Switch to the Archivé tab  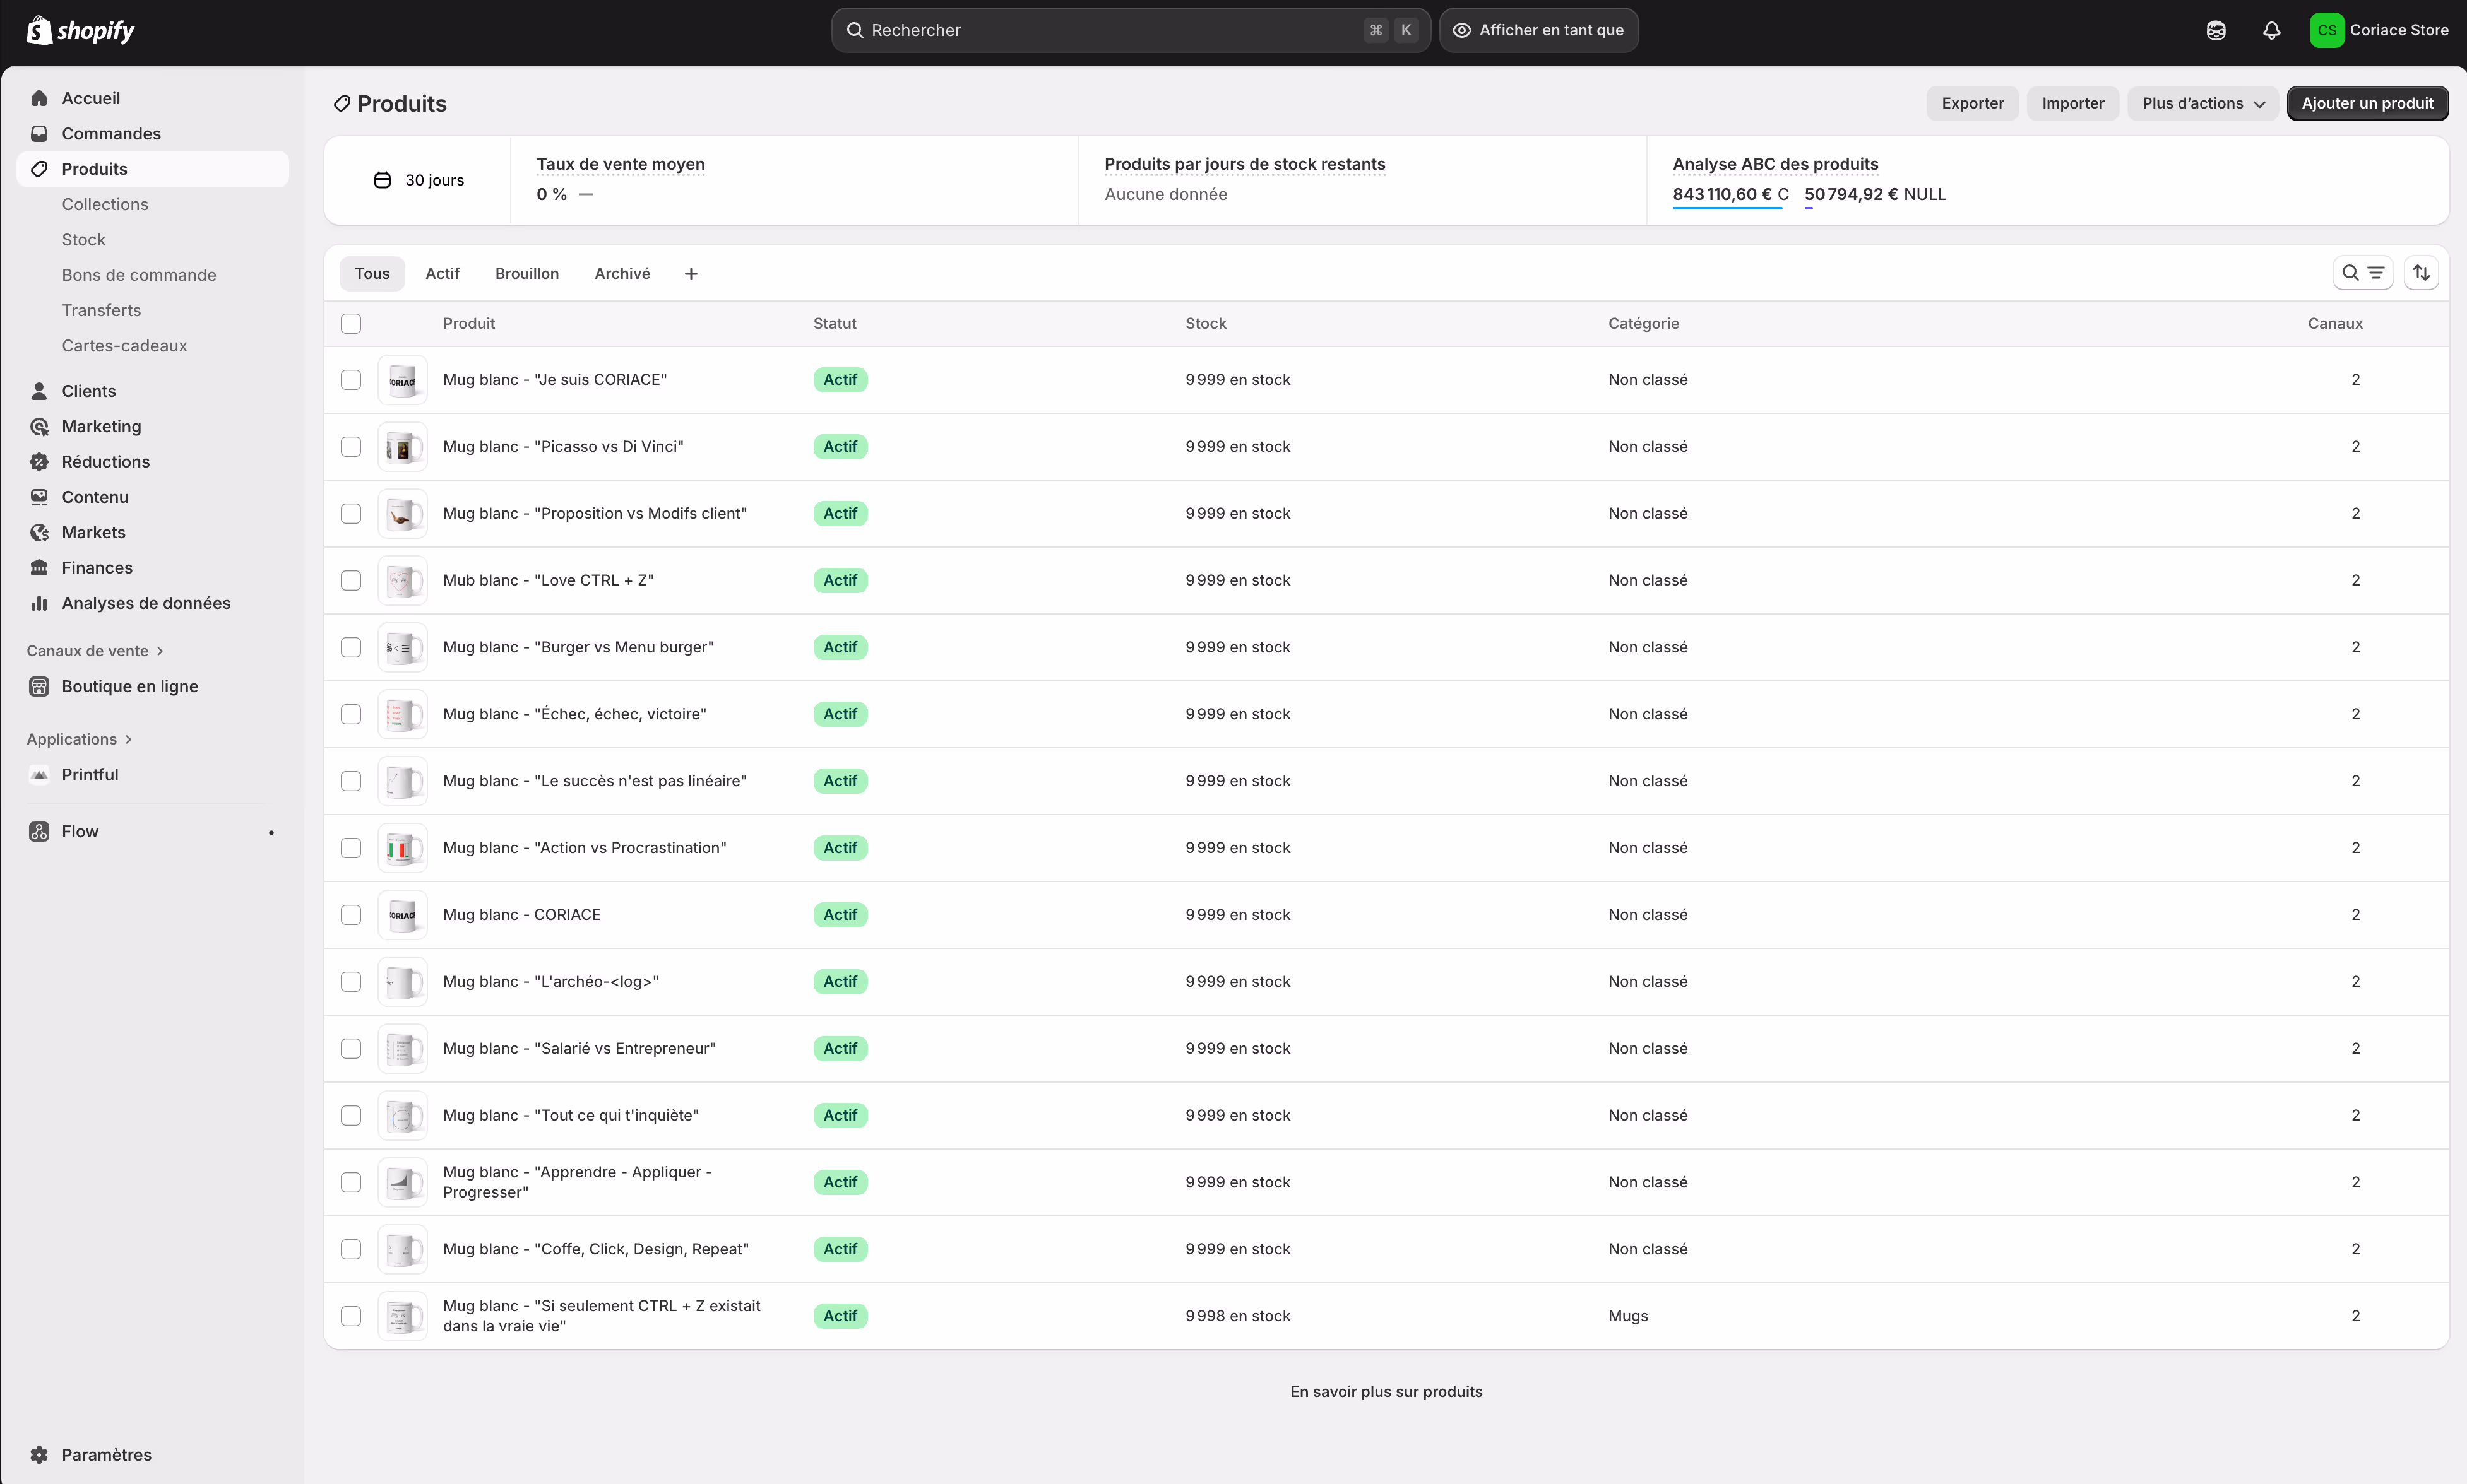(x=621, y=273)
